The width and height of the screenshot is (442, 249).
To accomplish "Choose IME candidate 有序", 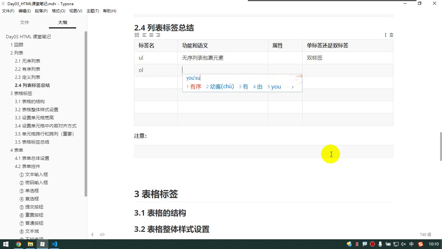I will tap(194, 87).
